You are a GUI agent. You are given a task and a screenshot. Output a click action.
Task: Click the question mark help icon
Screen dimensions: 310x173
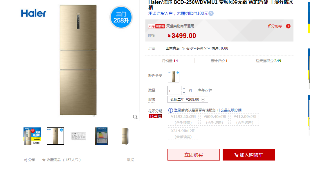[x=211, y=13]
